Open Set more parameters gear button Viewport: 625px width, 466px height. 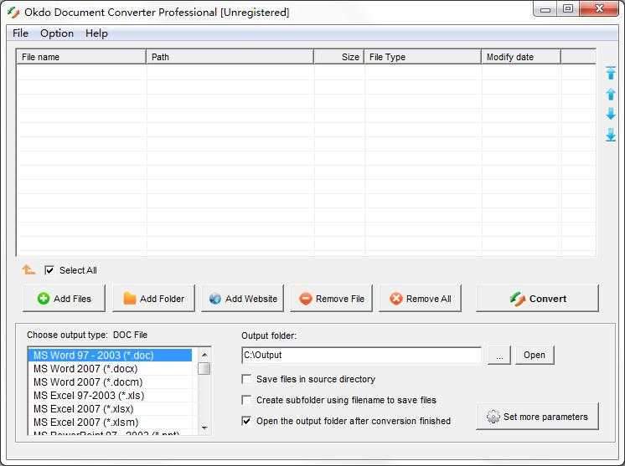[x=537, y=417]
